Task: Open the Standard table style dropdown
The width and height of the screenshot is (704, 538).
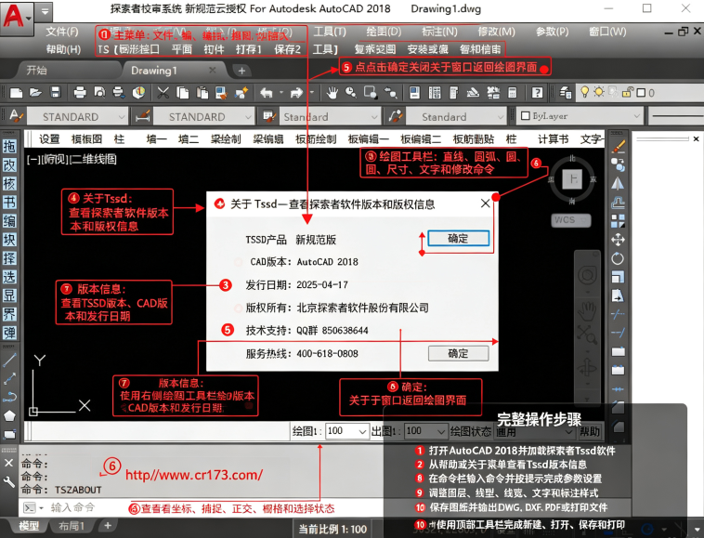Action: tap(330, 117)
